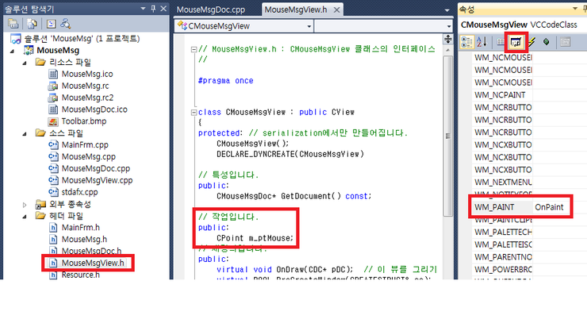The width and height of the screenshot is (587, 315).
Task: Click the Messages icon in Properties toolbar
Action: click(x=516, y=42)
